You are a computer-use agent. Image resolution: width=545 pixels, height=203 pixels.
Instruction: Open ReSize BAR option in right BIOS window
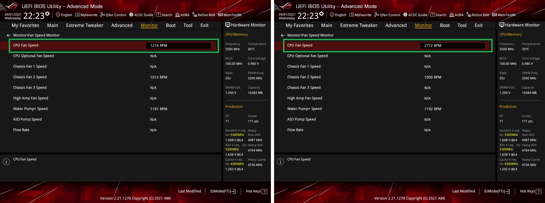[x=478, y=15]
